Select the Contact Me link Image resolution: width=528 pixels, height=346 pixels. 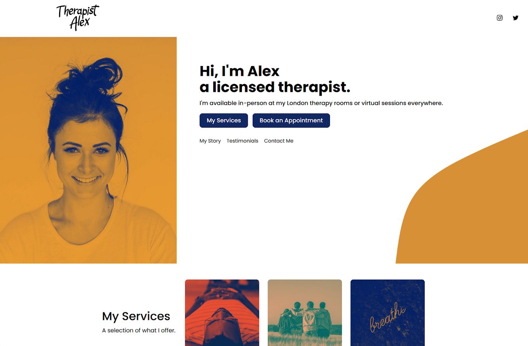tap(279, 141)
